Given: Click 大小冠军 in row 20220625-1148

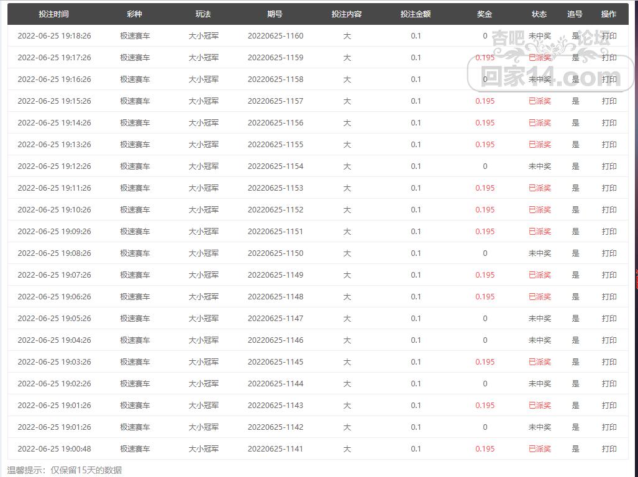Looking at the screenshot, I should pos(203,297).
